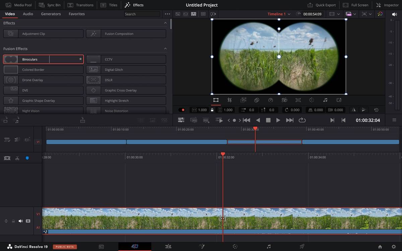Expand the track height control arrows
This screenshot has width=402, height=251.
click(x=6, y=221)
